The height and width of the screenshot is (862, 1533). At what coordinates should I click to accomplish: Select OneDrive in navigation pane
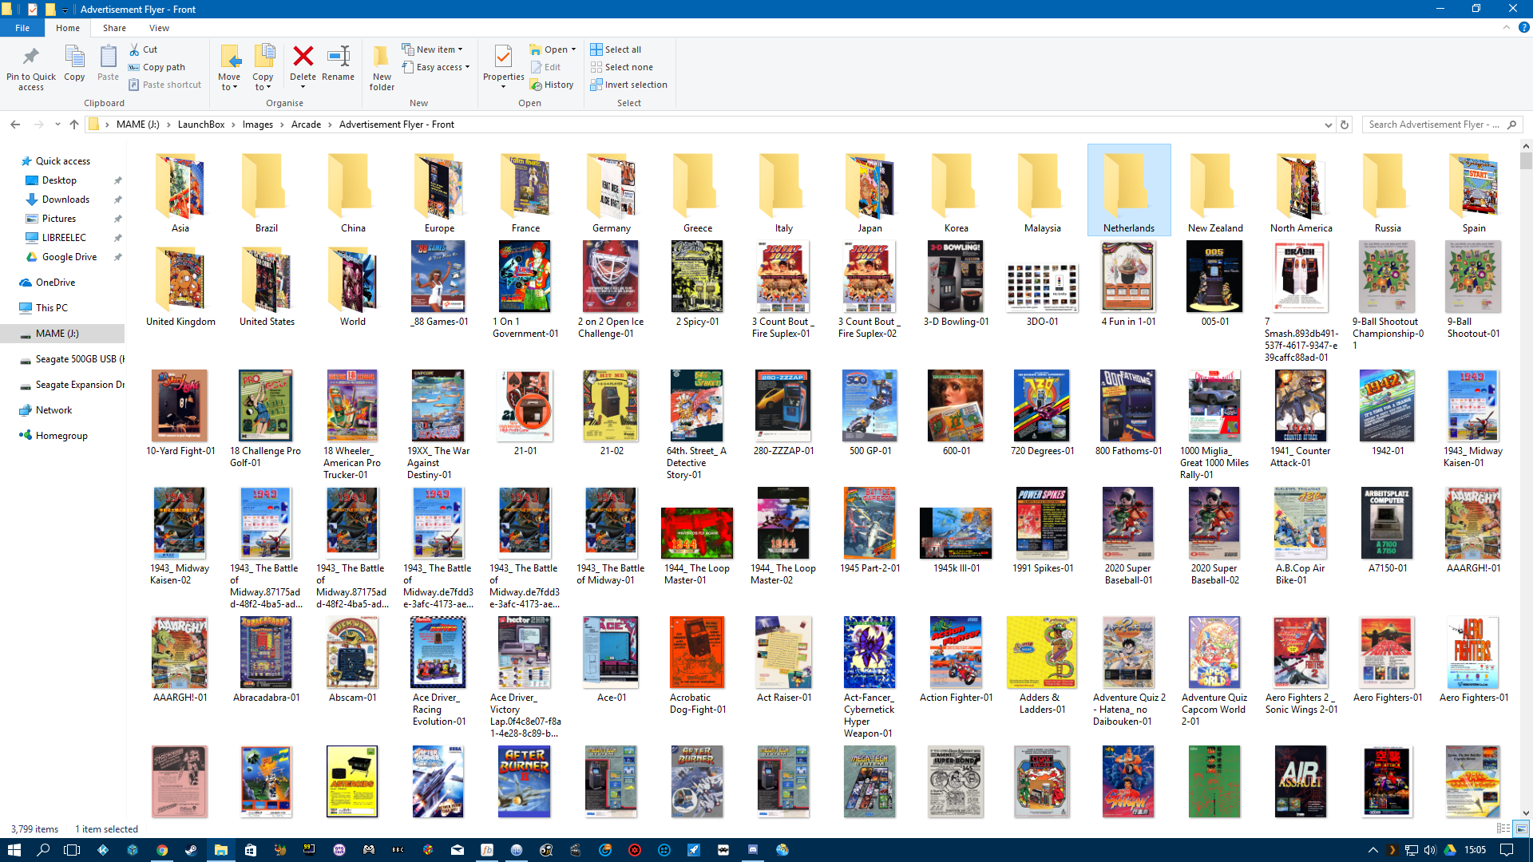coord(55,283)
